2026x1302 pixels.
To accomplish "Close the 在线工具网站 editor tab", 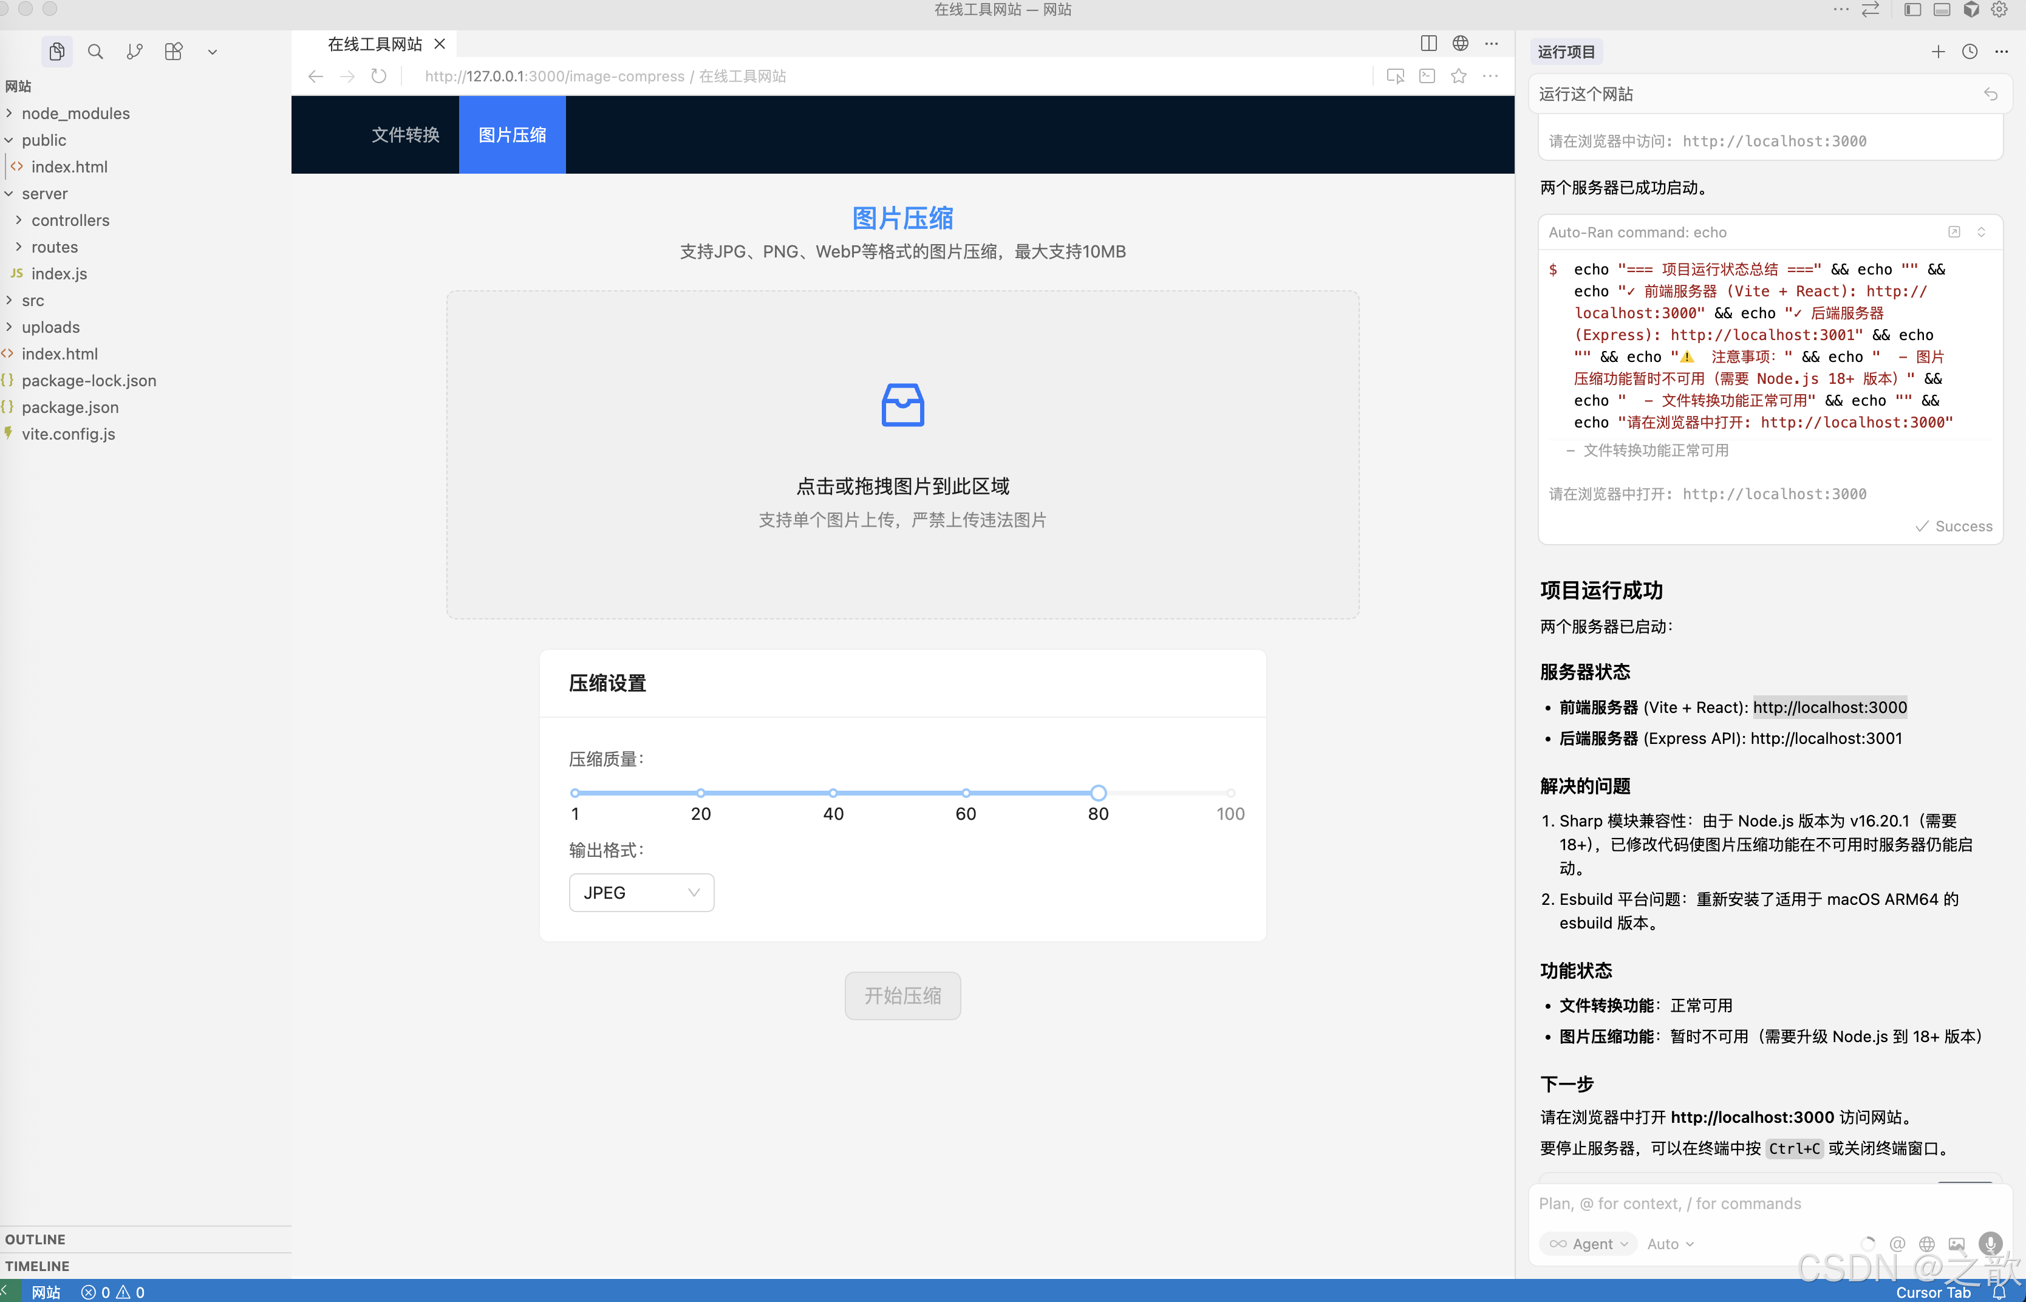I will pos(440,44).
